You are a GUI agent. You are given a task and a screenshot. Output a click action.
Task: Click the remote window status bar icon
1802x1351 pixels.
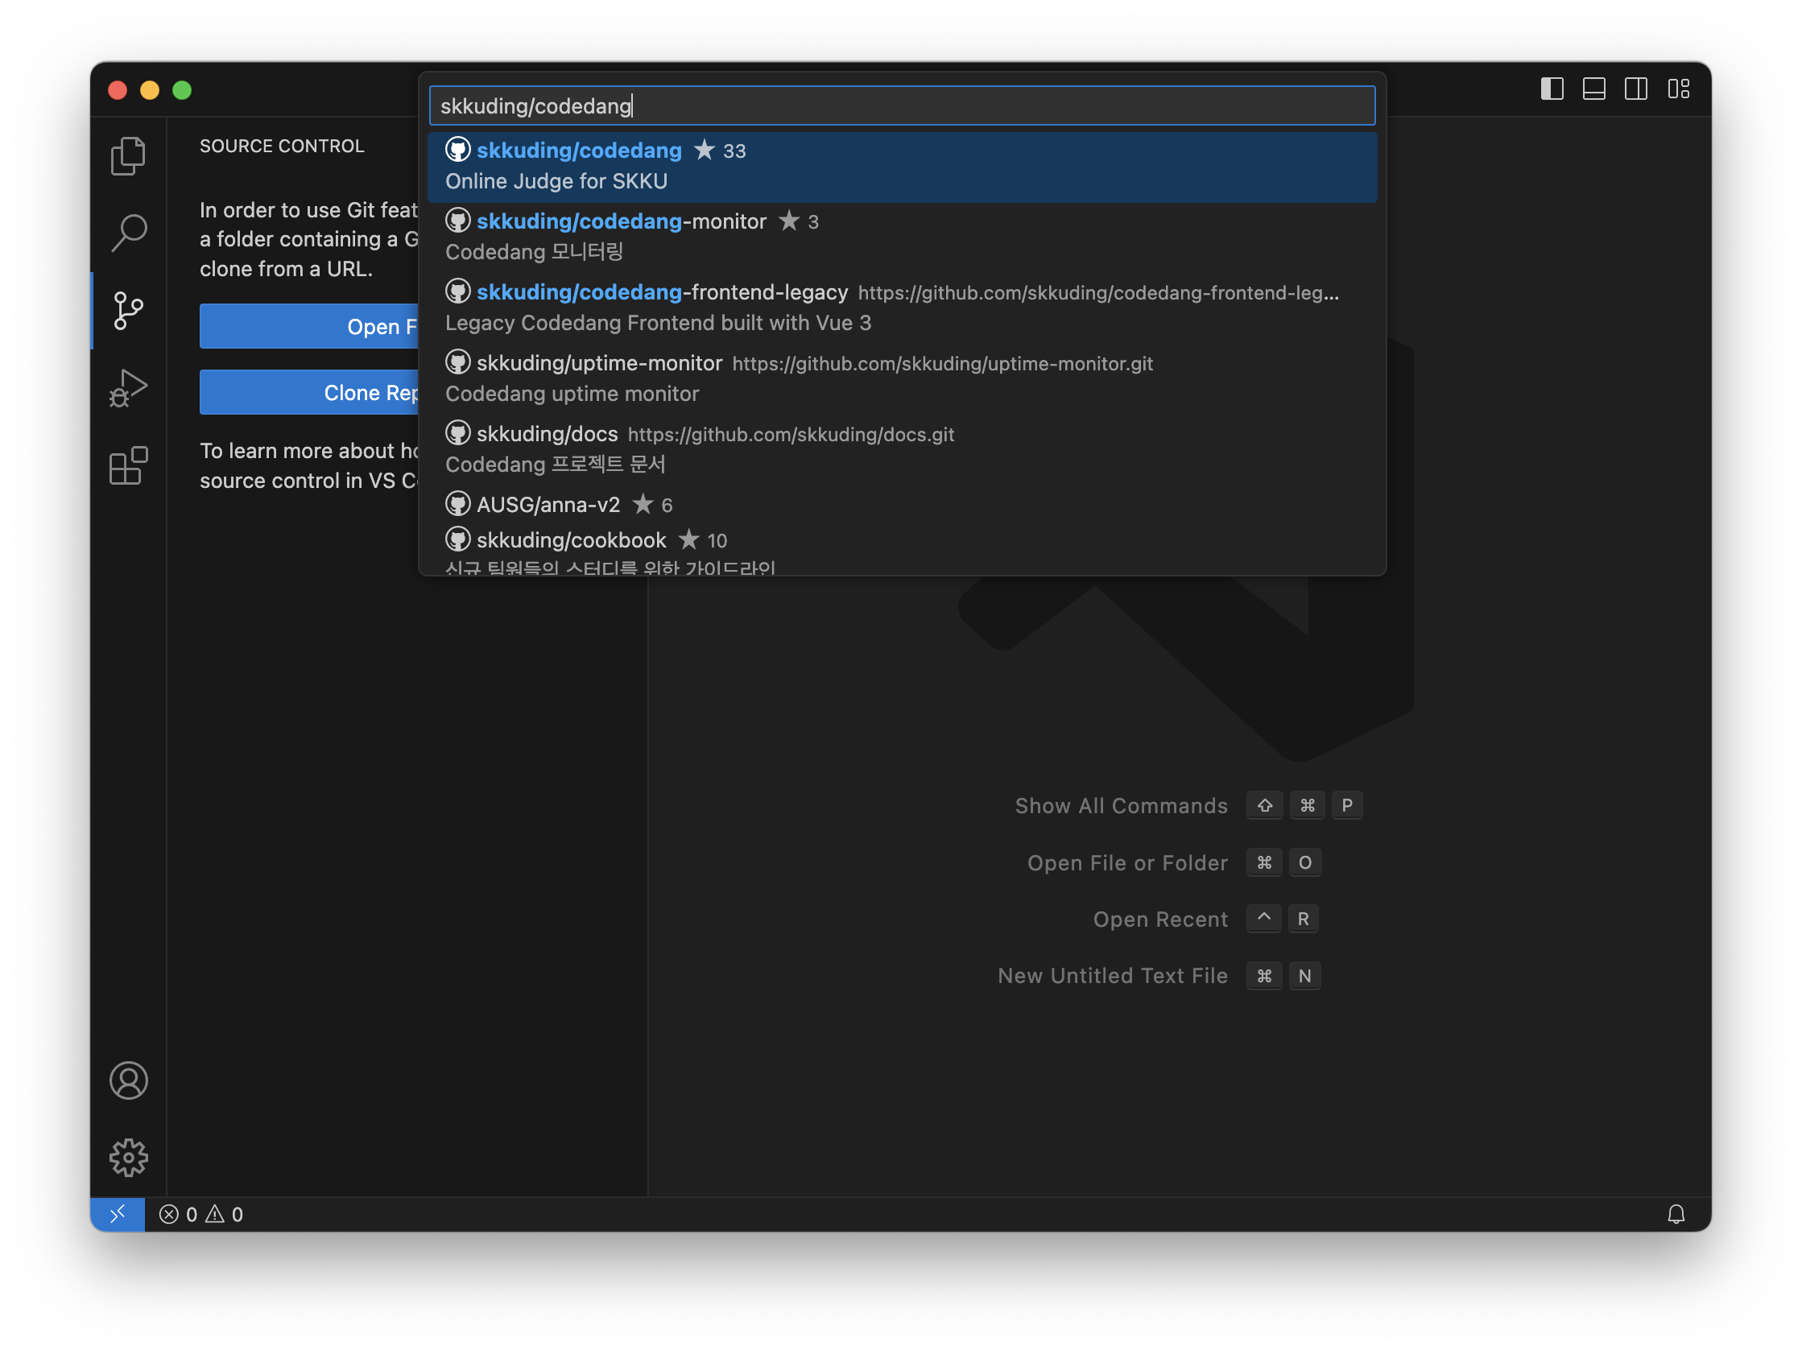[x=118, y=1214]
